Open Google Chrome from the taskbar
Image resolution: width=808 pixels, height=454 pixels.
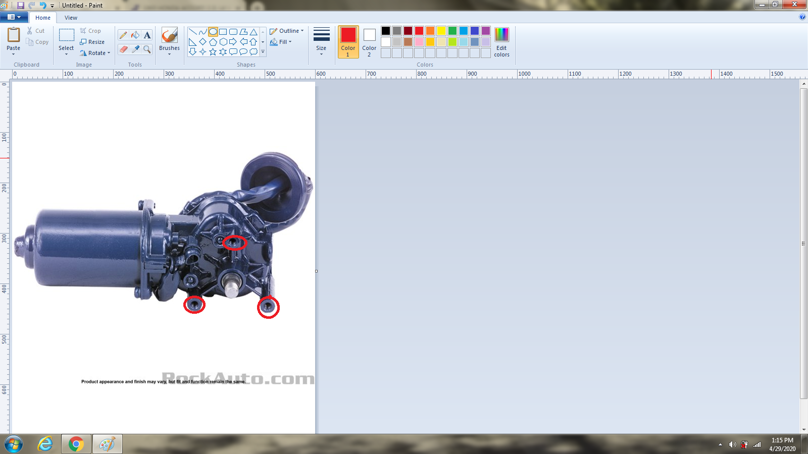click(76, 444)
